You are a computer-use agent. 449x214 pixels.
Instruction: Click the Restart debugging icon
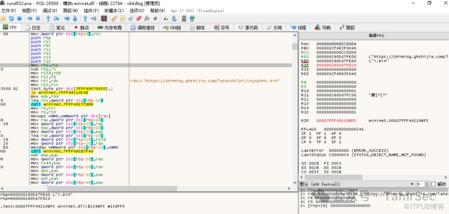point(12,19)
